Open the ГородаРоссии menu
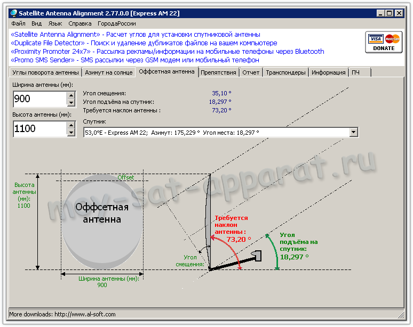The image size is (413, 327). [117, 23]
